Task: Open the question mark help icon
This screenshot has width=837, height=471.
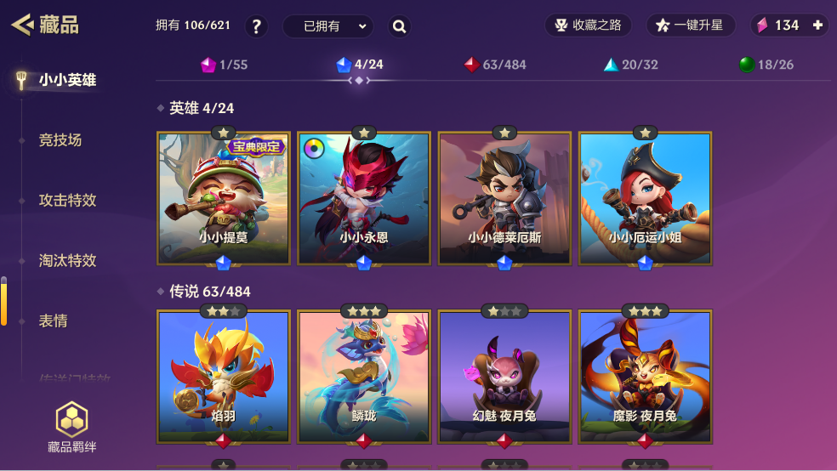Action: click(256, 26)
